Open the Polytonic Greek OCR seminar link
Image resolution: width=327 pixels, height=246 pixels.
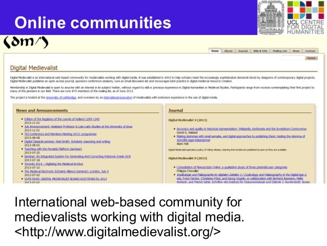tap(77, 156)
